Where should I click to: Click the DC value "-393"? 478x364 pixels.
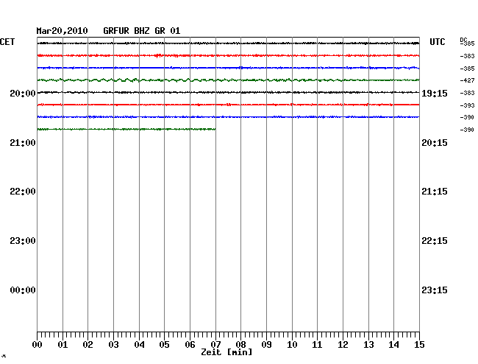[x=467, y=105]
